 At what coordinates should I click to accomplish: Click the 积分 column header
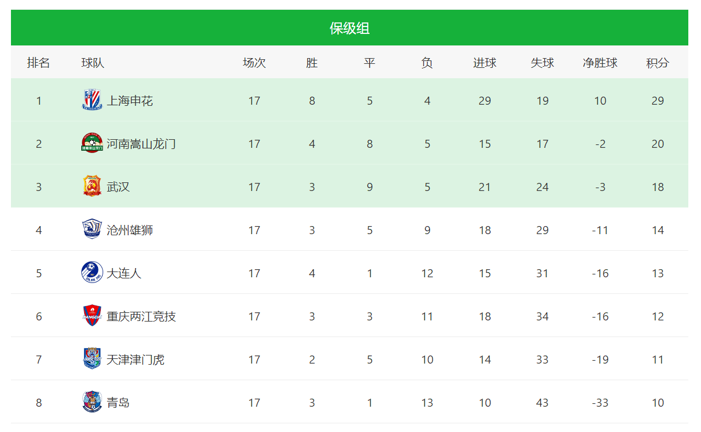click(658, 63)
